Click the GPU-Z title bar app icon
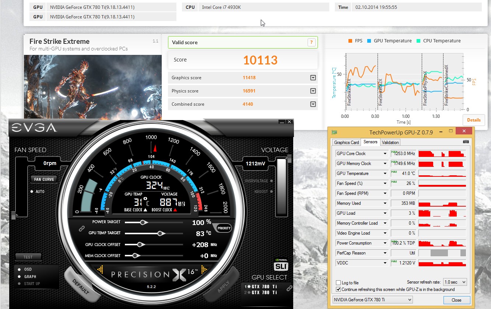Viewport: 491px width, 309px height. coord(334,132)
